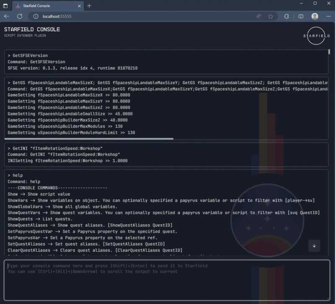Select the '> help' command line
The image size is (335, 304).
coord(15,175)
